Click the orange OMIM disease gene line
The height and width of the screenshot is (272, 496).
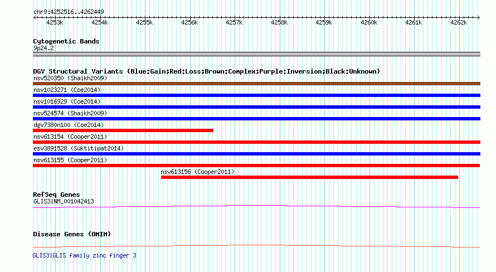256,246
